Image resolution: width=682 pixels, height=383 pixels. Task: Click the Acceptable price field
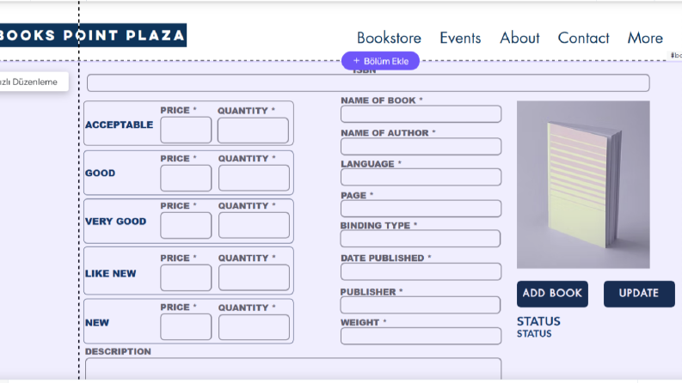tap(186, 131)
